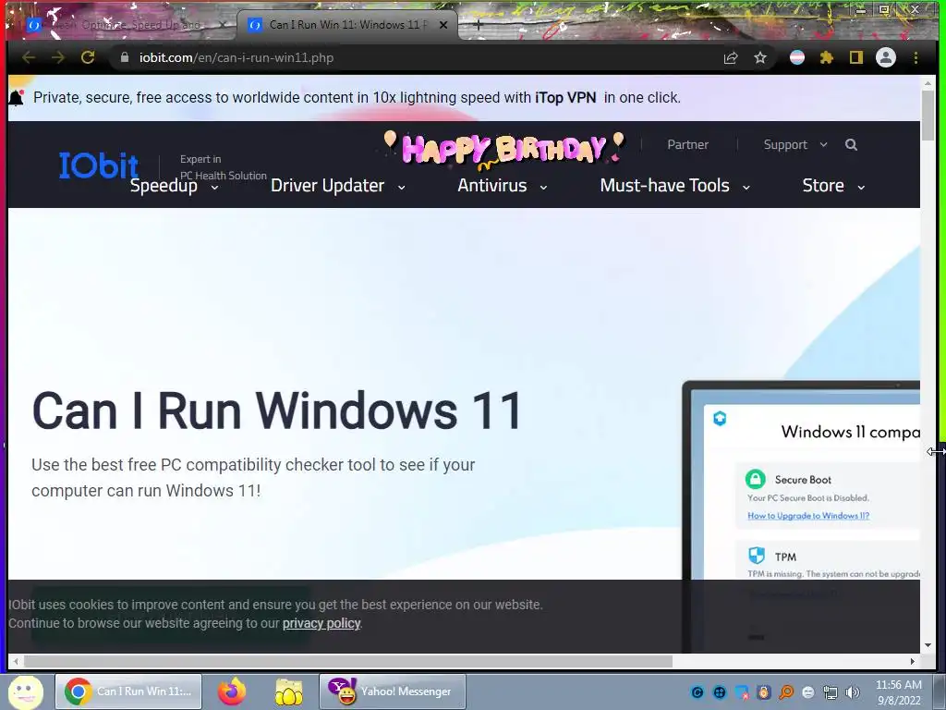946x710 pixels.
Task: Open a new tab with plus button
Action: [x=478, y=25]
